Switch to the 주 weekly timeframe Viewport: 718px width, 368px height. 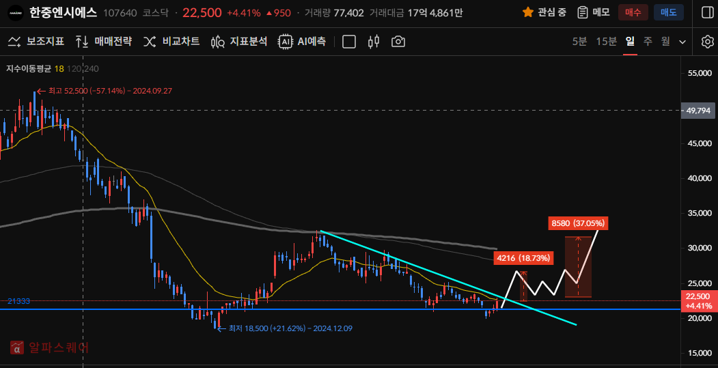[x=648, y=42]
